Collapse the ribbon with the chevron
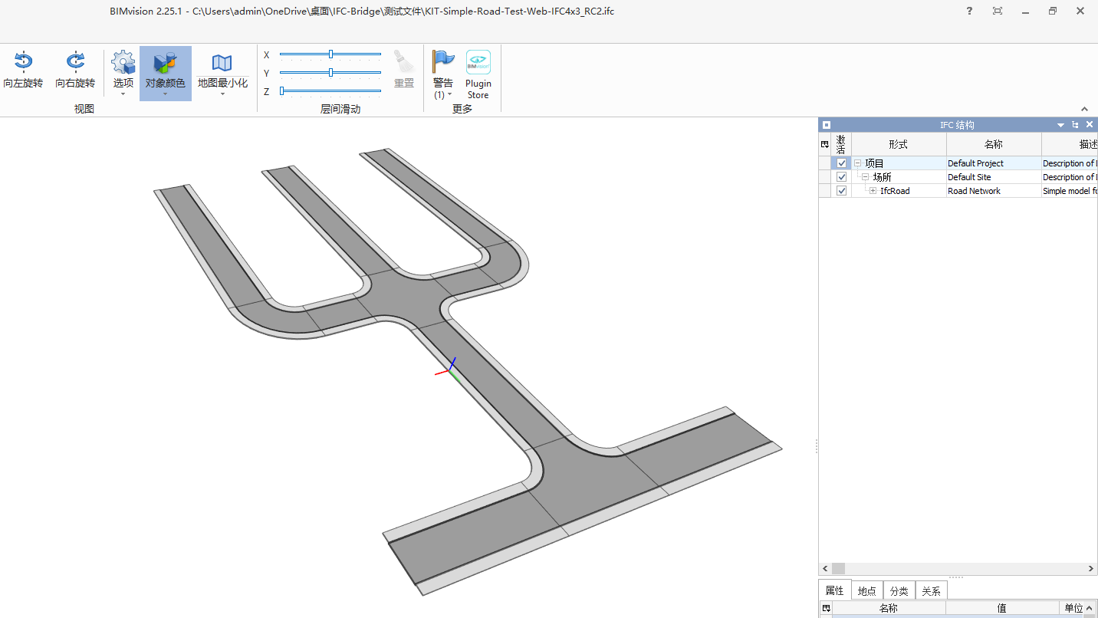 click(1085, 109)
